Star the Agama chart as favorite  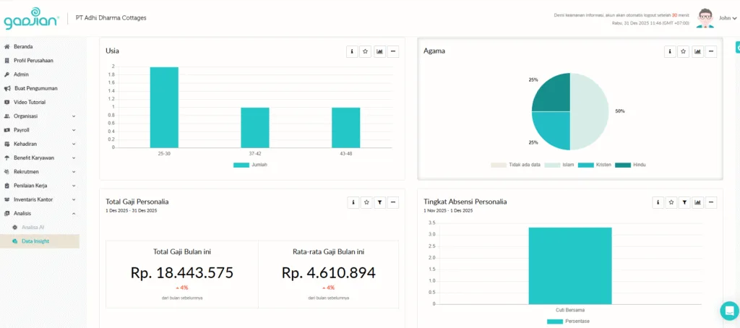click(684, 51)
